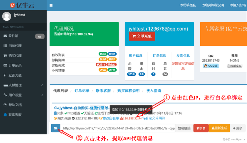Click 修改白名单 link
This screenshot has height=143, width=247.
point(109,118)
